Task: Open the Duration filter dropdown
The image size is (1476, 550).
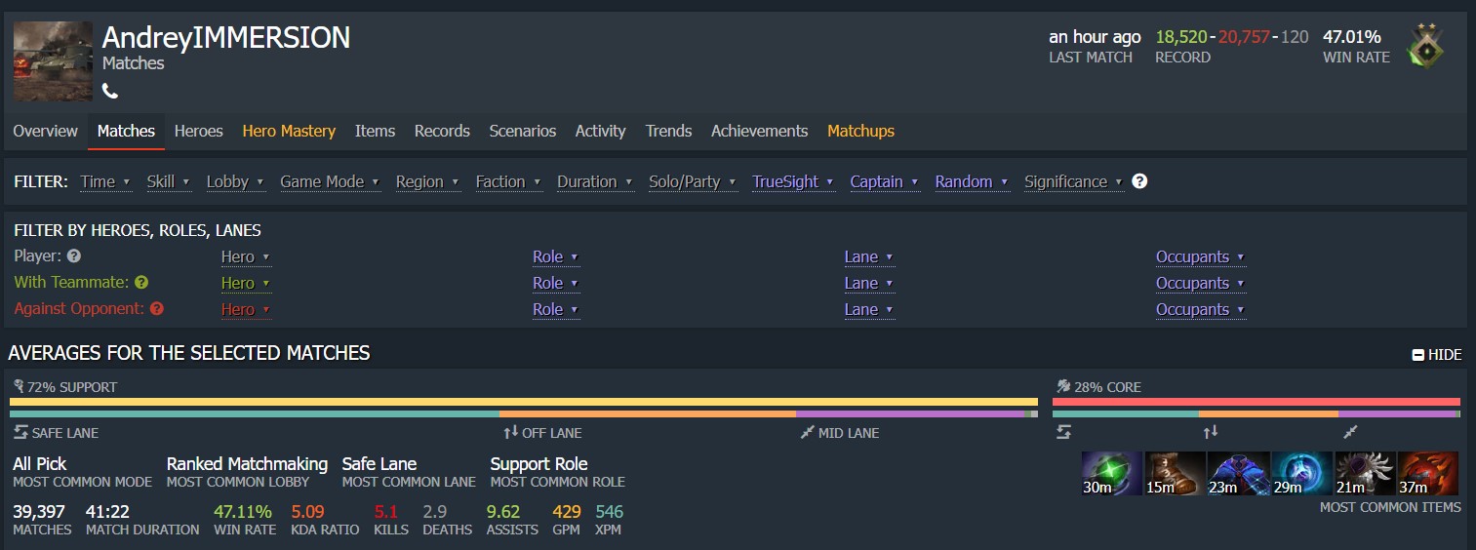Action: pos(595,181)
